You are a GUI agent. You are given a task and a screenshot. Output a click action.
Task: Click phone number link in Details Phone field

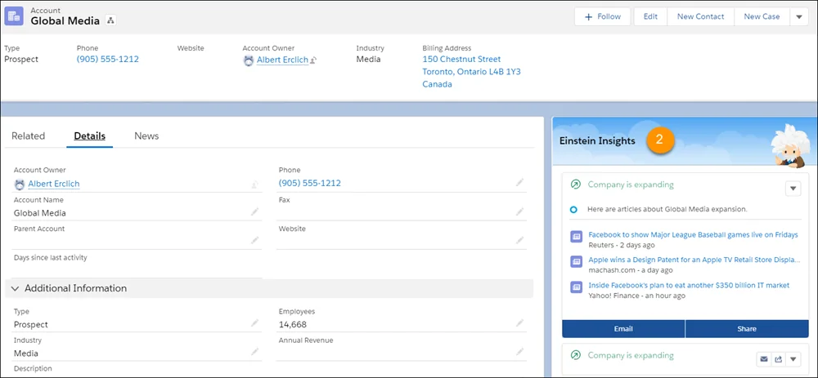pyautogui.click(x=310, y=183)
